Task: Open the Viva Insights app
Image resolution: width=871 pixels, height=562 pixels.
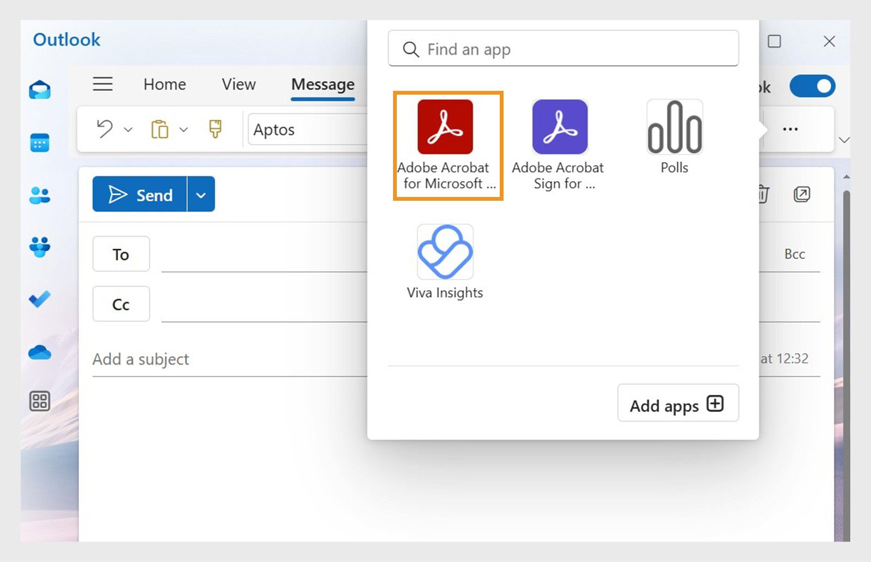Action: (445, 252)
